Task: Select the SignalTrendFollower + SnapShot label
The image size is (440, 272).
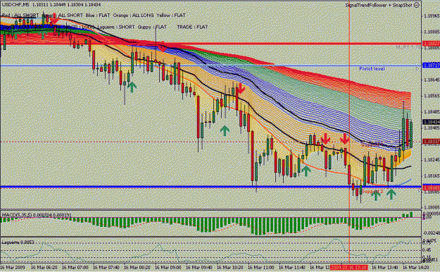Action: coord(379,6)
